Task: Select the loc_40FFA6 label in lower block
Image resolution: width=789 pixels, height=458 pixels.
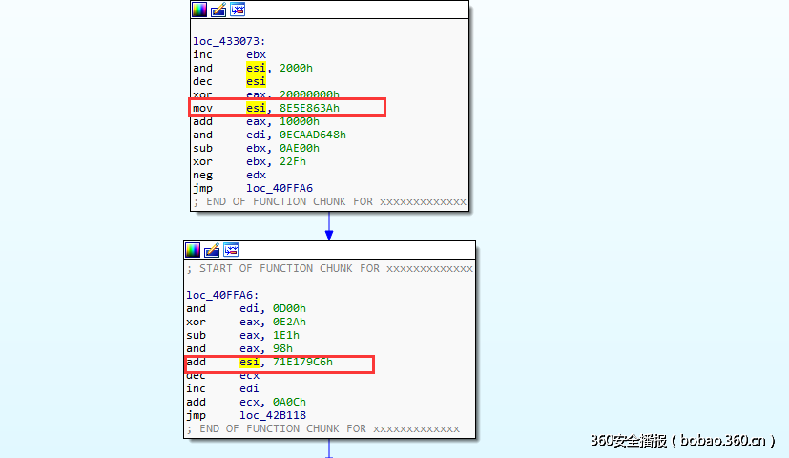Action: point(221,295)
